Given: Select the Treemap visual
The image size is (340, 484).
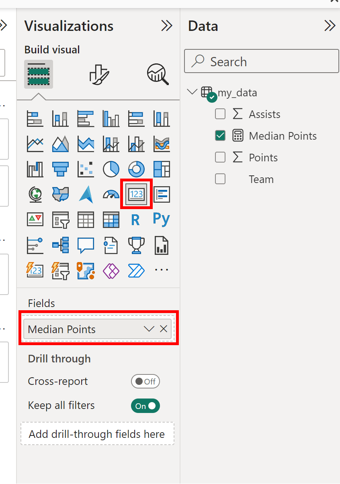Looking at the screenshot, I should tap(161, 169).
